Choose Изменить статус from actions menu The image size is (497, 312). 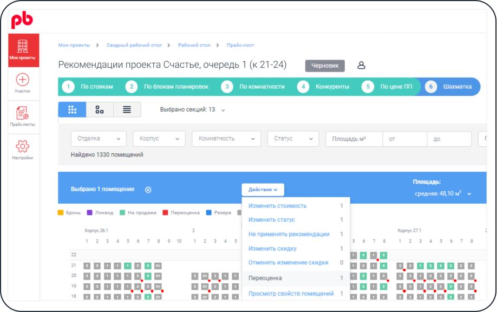click(296, 220)
